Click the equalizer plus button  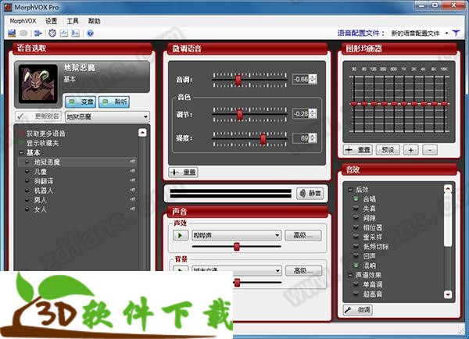point(411,150)
